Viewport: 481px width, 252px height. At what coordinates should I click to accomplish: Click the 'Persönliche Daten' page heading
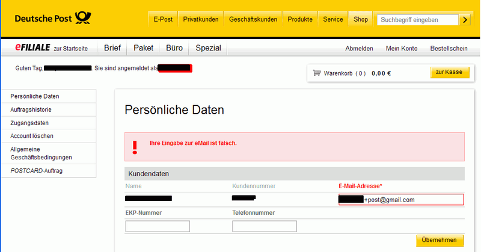click(x=174, y=110)
